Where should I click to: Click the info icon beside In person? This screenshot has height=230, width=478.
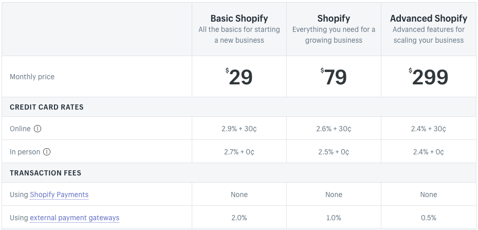47,152
